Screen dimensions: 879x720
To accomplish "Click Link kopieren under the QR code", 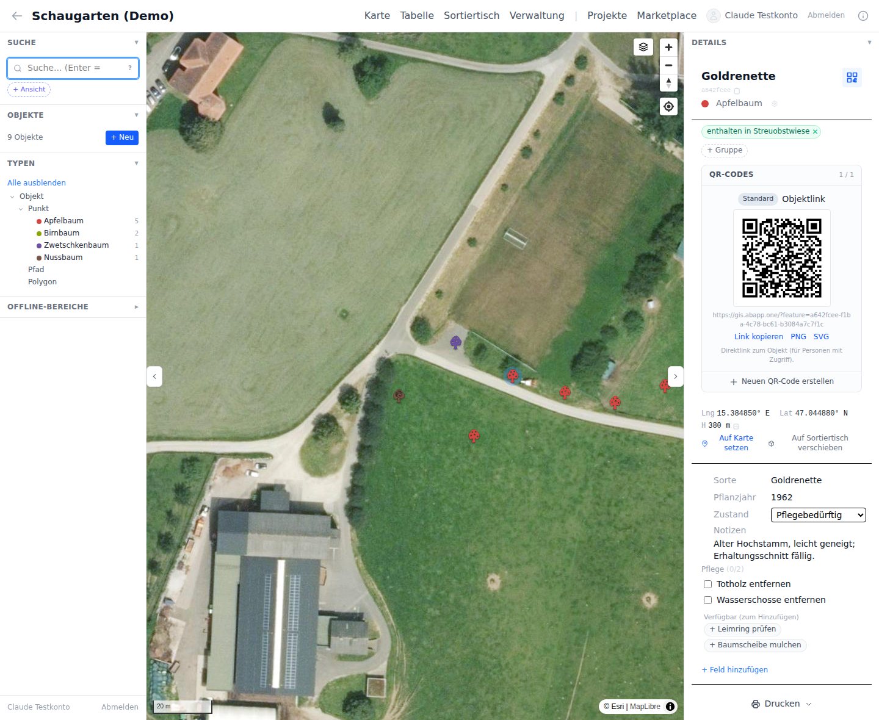I will (x=759, y=337).
